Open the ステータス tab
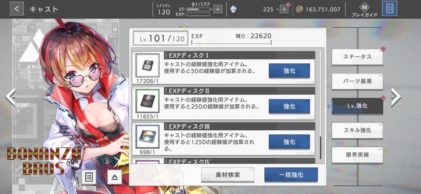The width and height of the screenshot is (421, 194). (x=357, y=57)
